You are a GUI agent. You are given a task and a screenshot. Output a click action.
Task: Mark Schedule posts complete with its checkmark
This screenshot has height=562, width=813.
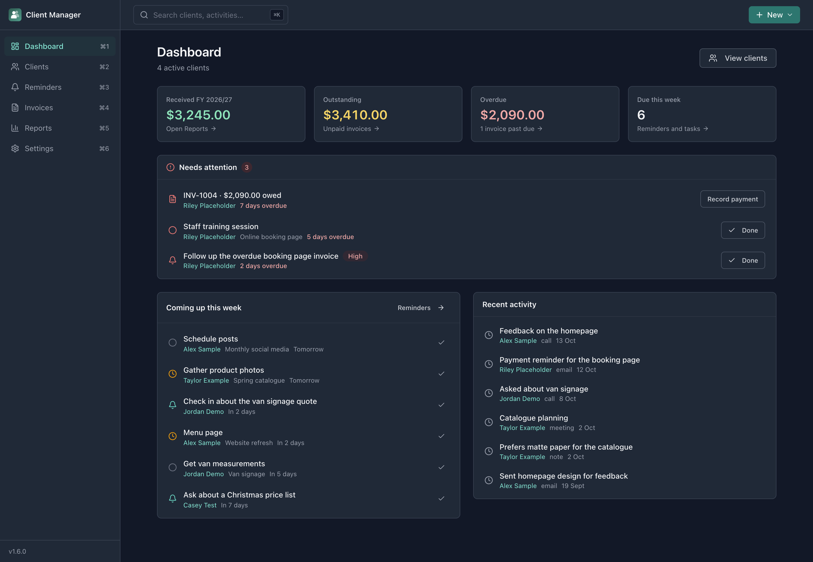pyautogui.click(x=441, y=343)
